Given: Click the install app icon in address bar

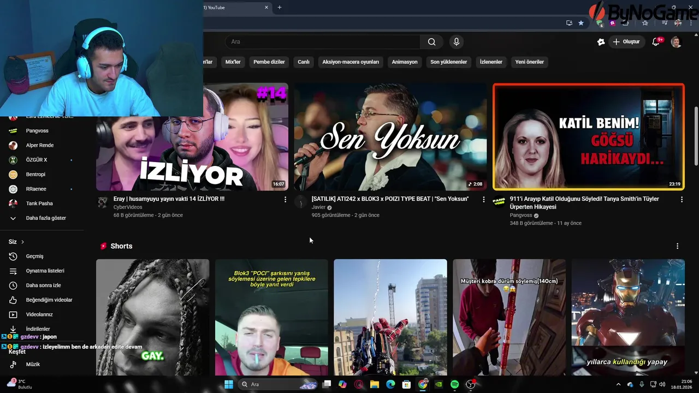Looking at the screenshot, I should pyautogui.click(x=569, y=23).
